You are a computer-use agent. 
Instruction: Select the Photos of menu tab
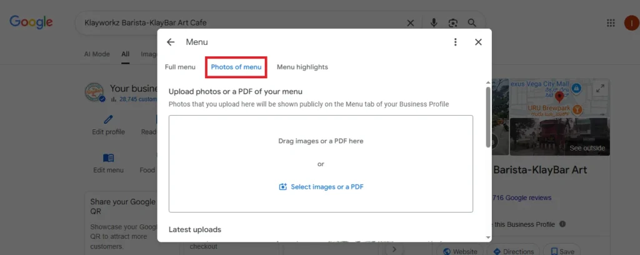(236, 67)
